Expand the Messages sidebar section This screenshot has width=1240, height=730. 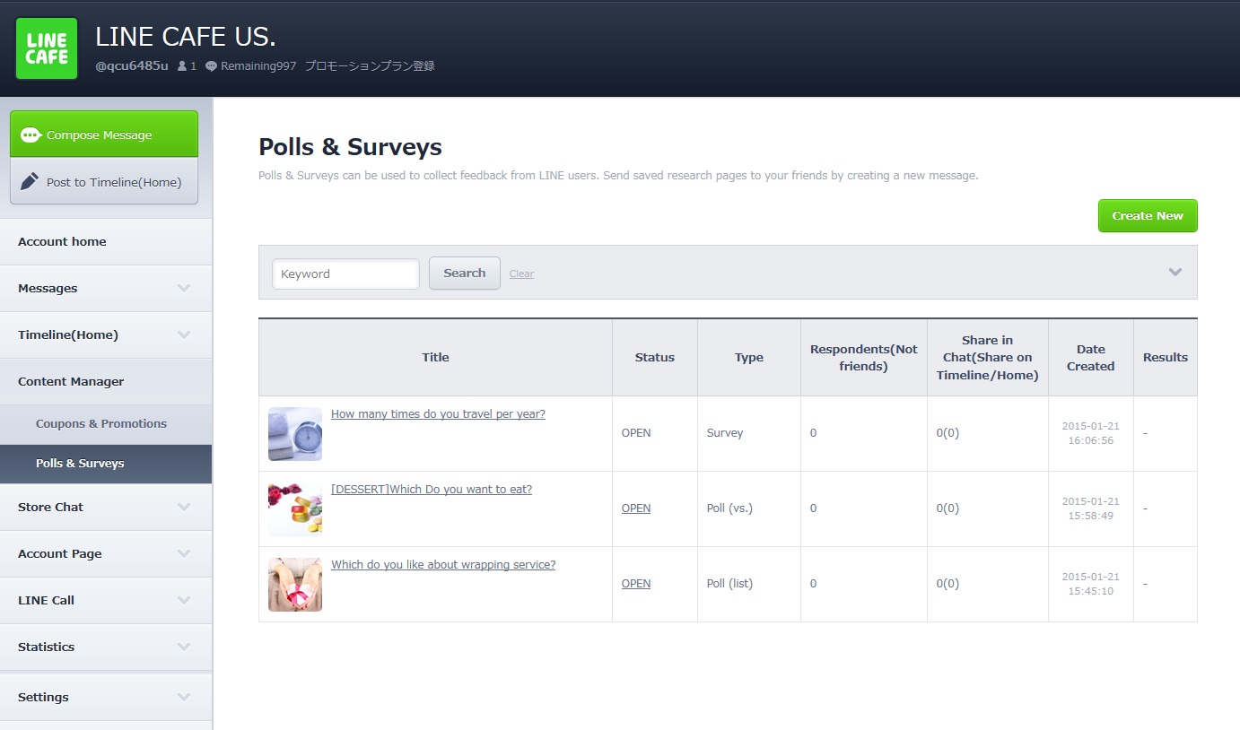click(184, 288)
